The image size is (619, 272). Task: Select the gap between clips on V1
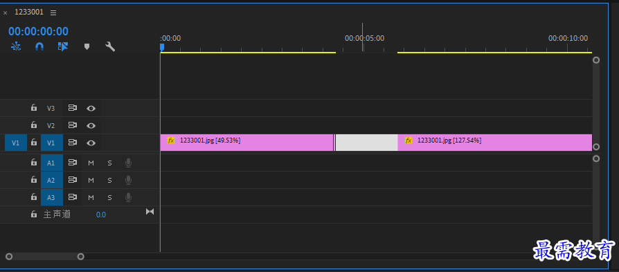[x=366, y=143]
